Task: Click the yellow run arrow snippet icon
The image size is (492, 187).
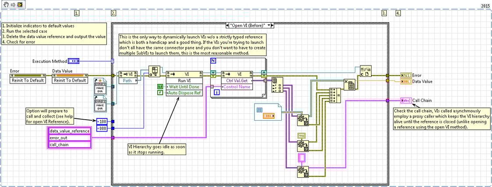Action: click(x=21, y=4)
